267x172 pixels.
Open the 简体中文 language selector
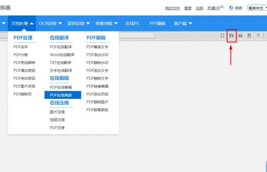tap(257, 8)
